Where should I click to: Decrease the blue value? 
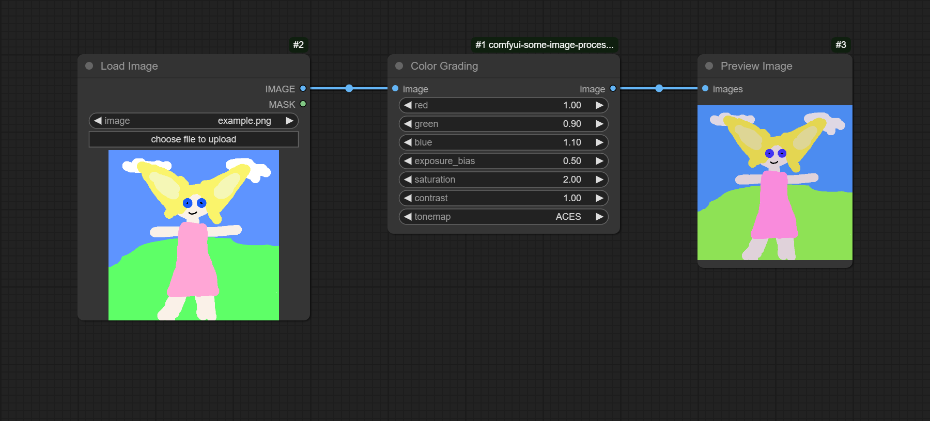[x=408, y=142]
